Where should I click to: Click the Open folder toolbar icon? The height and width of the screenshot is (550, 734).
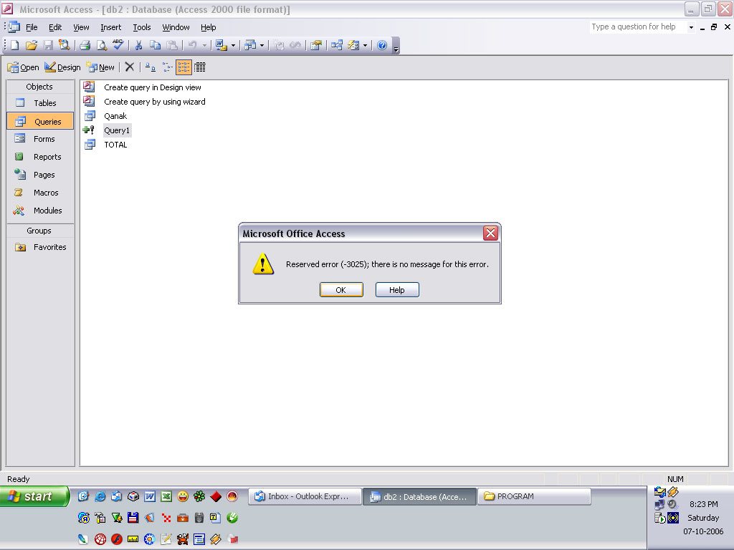coord(32,45)
